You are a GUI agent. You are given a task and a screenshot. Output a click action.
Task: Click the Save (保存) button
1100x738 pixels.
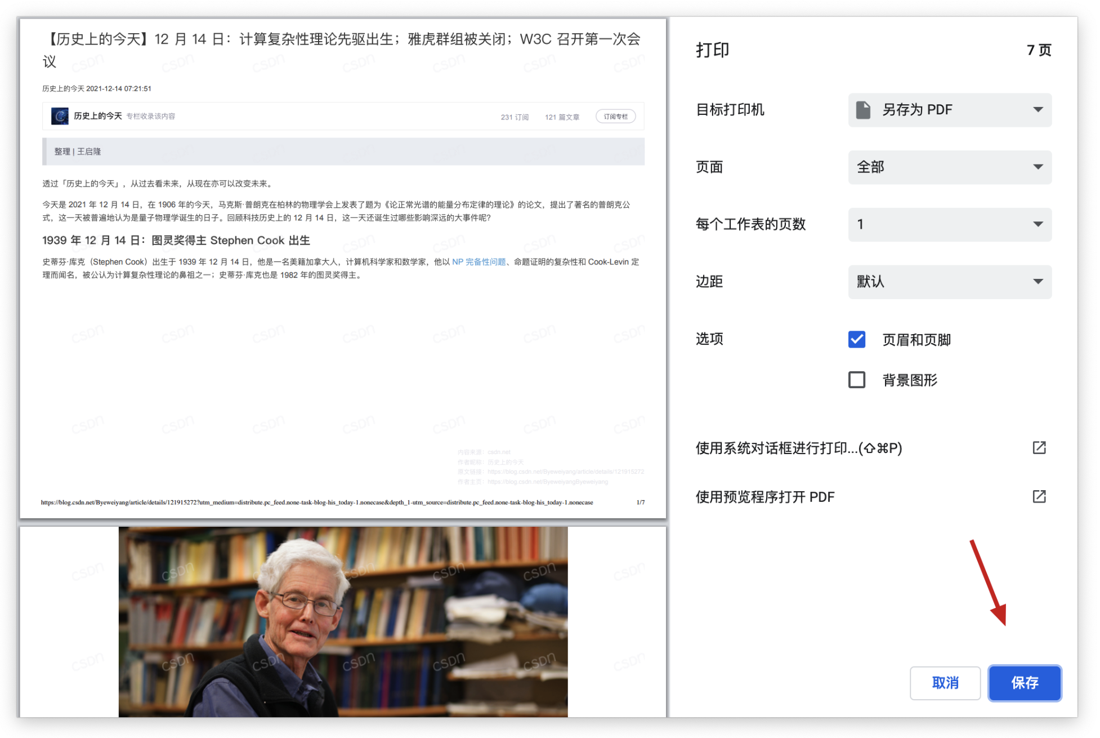tap(1024, 682)
